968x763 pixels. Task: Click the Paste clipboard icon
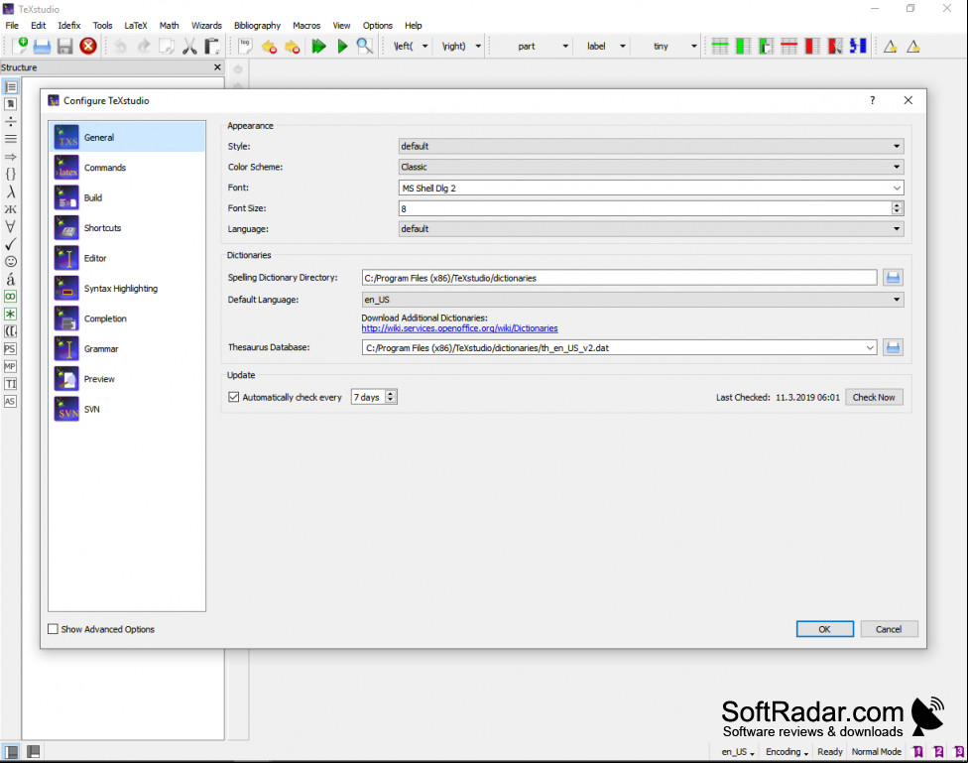pyautogui.click(x=212, y=46)
